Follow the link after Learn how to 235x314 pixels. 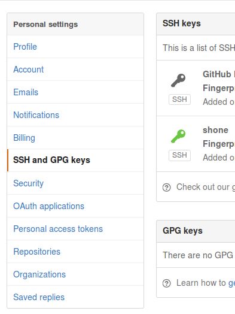[232, 283]
